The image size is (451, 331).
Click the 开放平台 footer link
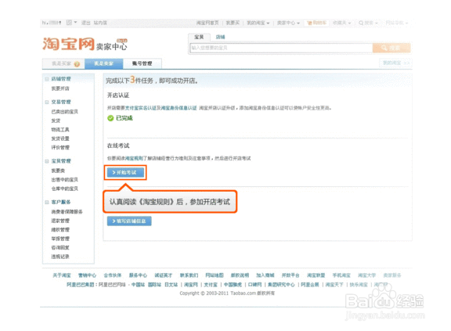[x=290, y=275]
